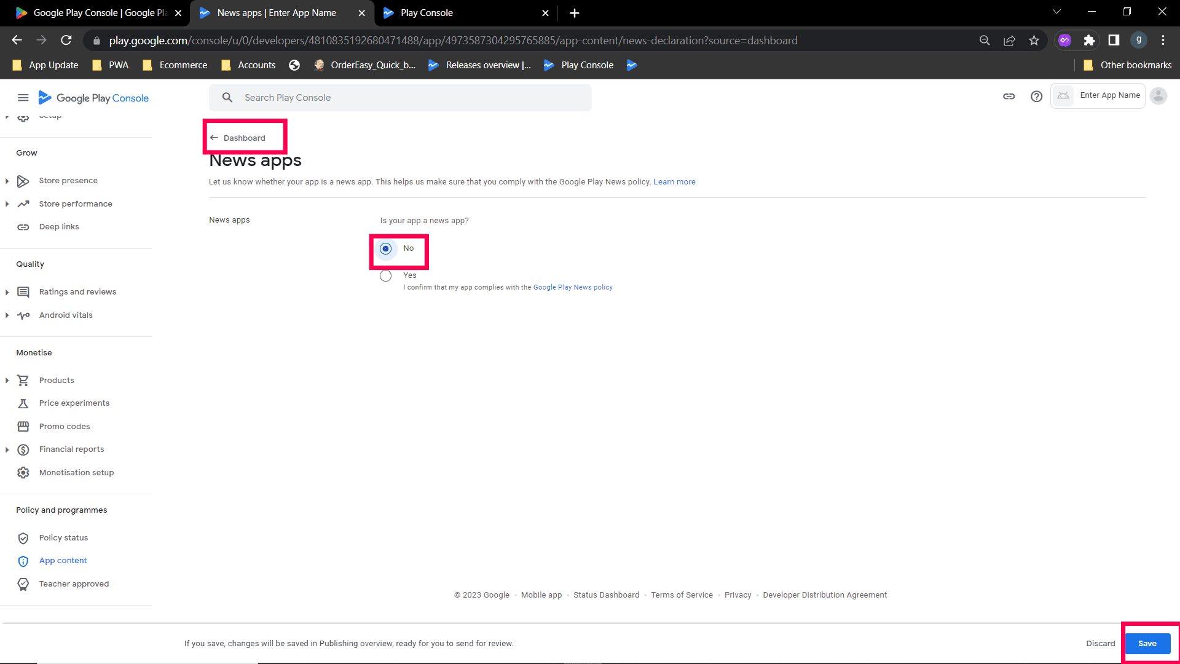1180x664 pixels.
Task: Expand the Store presence section
Action: coord(7,181)
